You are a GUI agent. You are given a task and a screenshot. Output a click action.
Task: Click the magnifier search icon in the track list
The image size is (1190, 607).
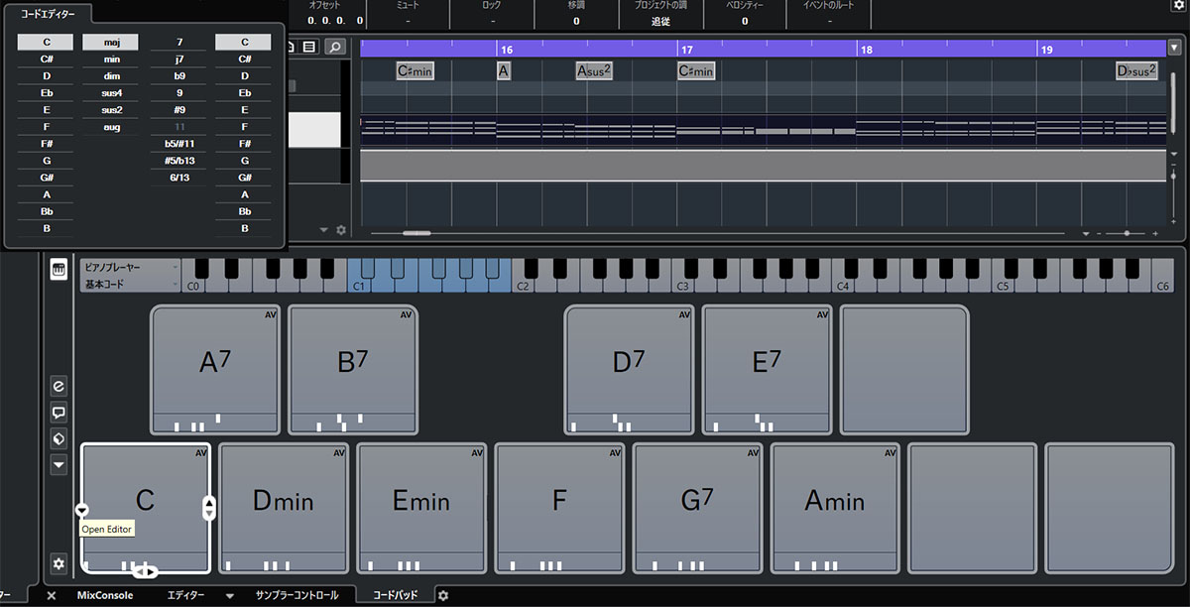tap(335, 47)
